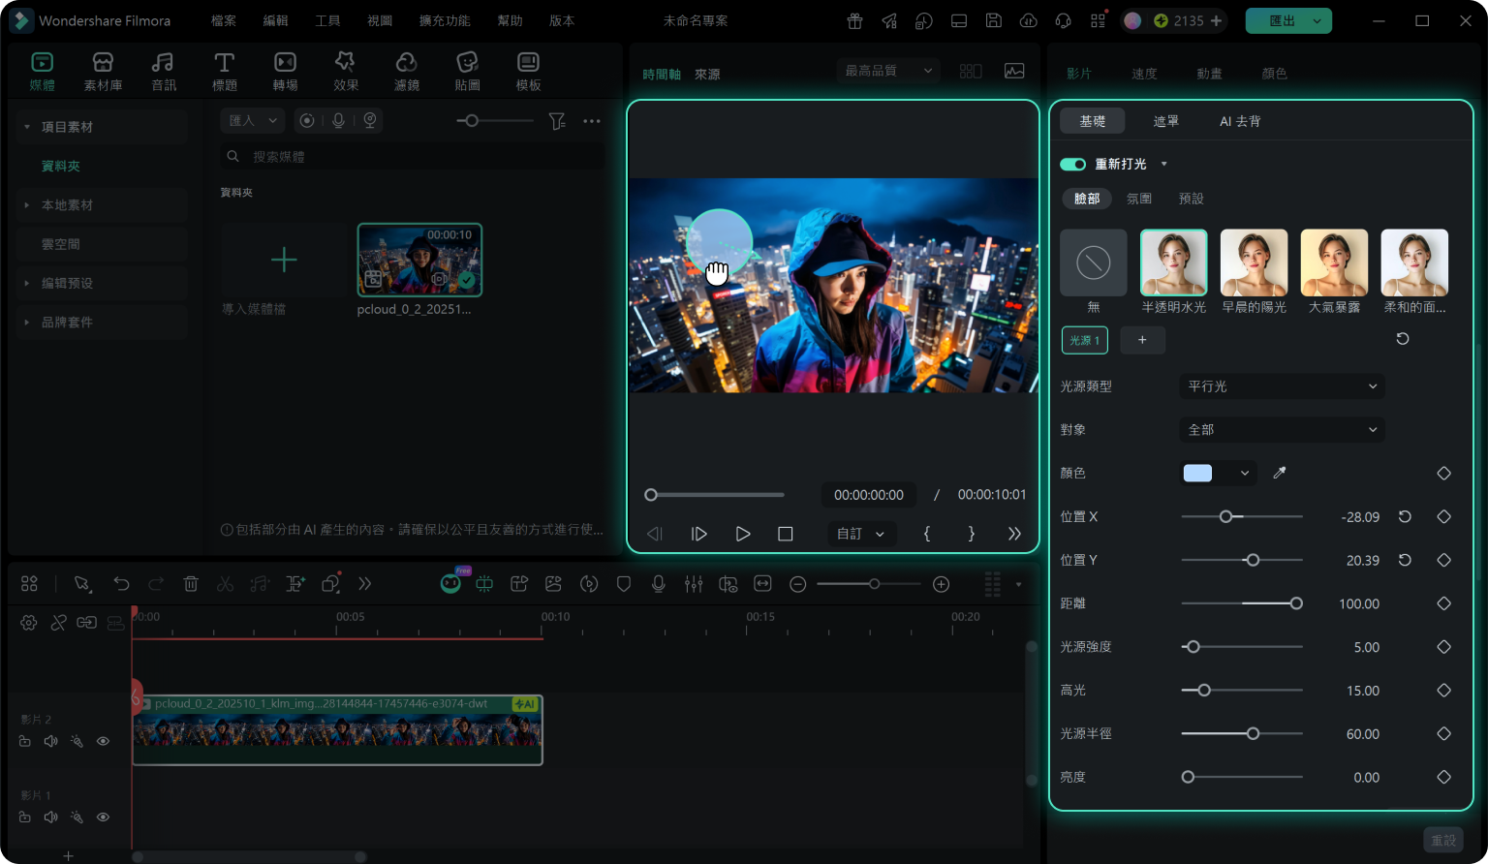This screenshot has width=1488, height=864.
Task: Click the snapshot image icon above preview
Action: [1014, 71]
